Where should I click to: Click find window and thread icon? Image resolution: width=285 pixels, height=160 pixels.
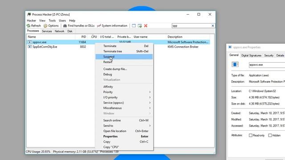pos(139,26)
